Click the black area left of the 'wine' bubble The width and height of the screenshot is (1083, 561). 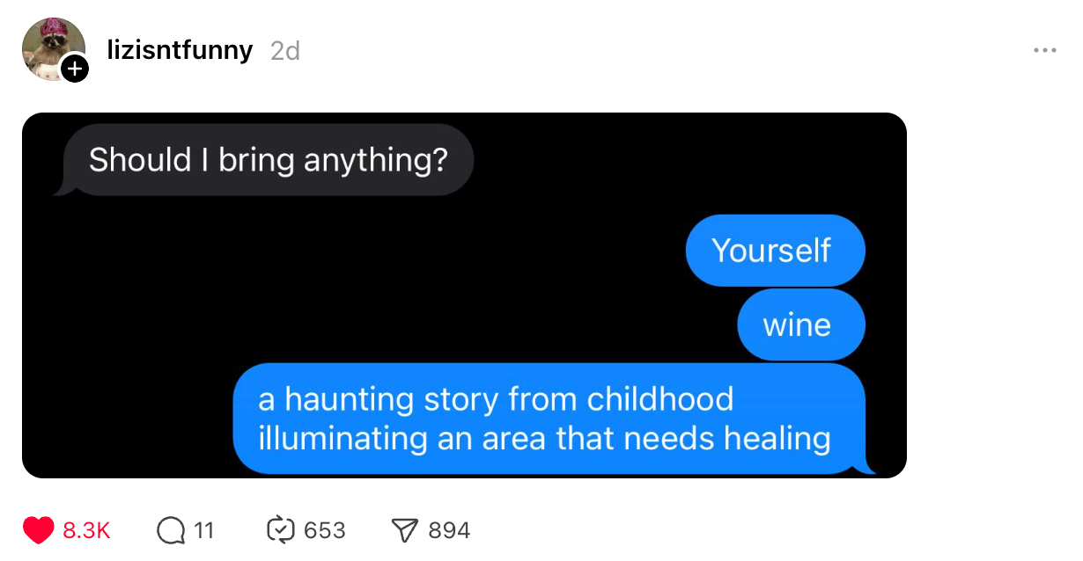379,324
